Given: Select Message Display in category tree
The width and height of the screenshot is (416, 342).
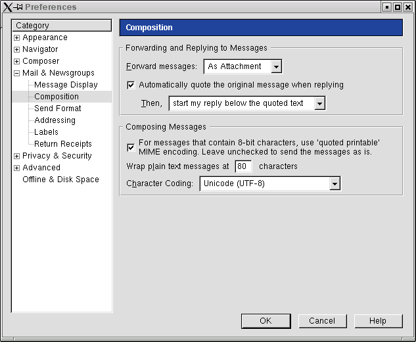Looking at the screenshot, I should [x=66, y=85].
